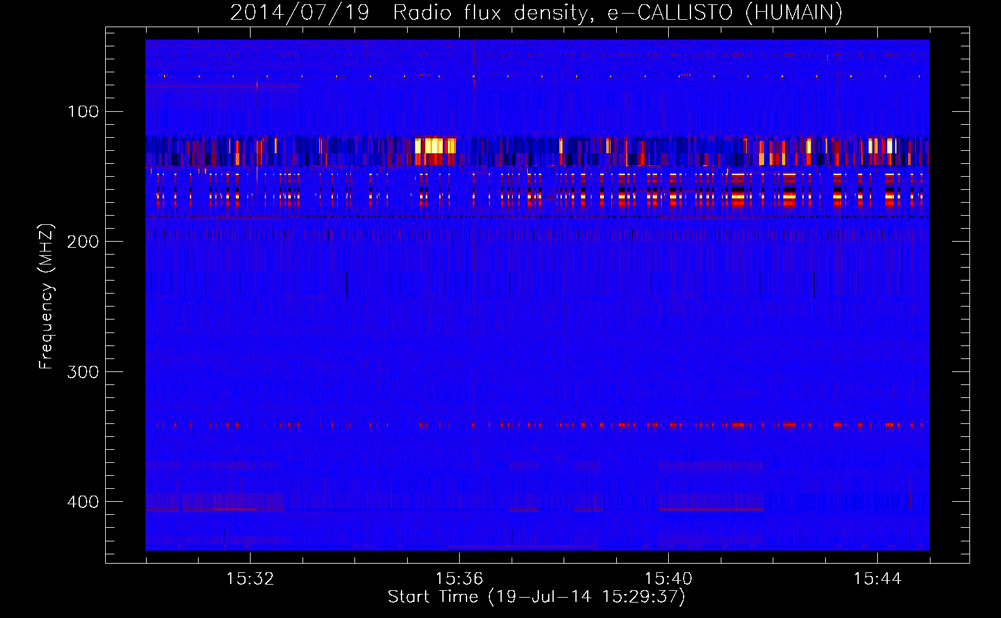Click the "15:44" time tick label

click(877, 579)
